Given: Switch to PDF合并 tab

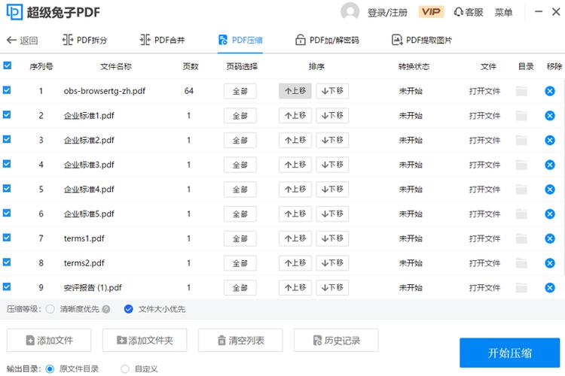Looking at the screenshot, I should pyautogui.click(x=162, y=40).
